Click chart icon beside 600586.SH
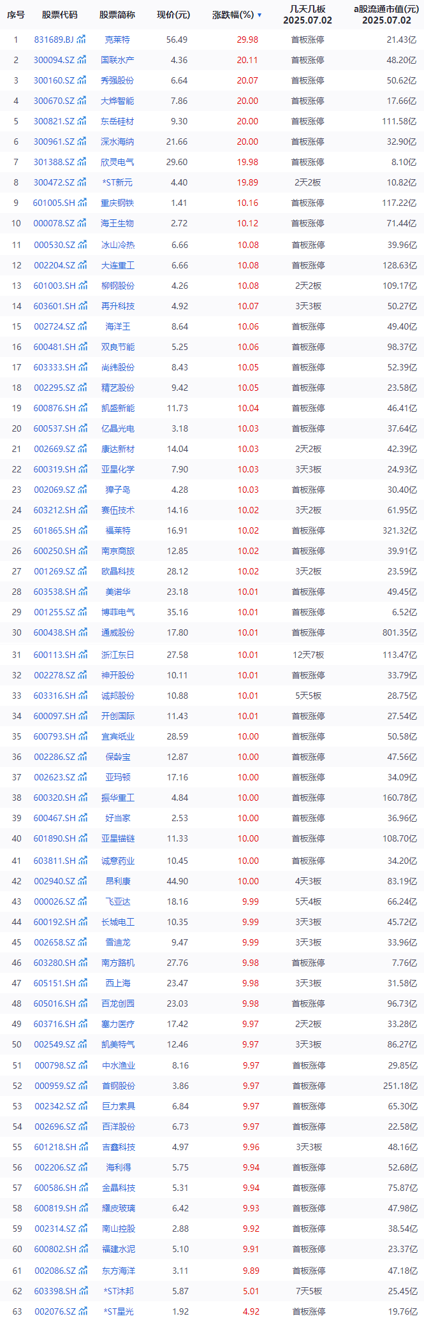This screenshot has width=424, height=1321. coord(82,1188)
